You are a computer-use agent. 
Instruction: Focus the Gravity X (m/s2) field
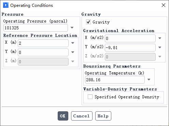coord(130,38)
